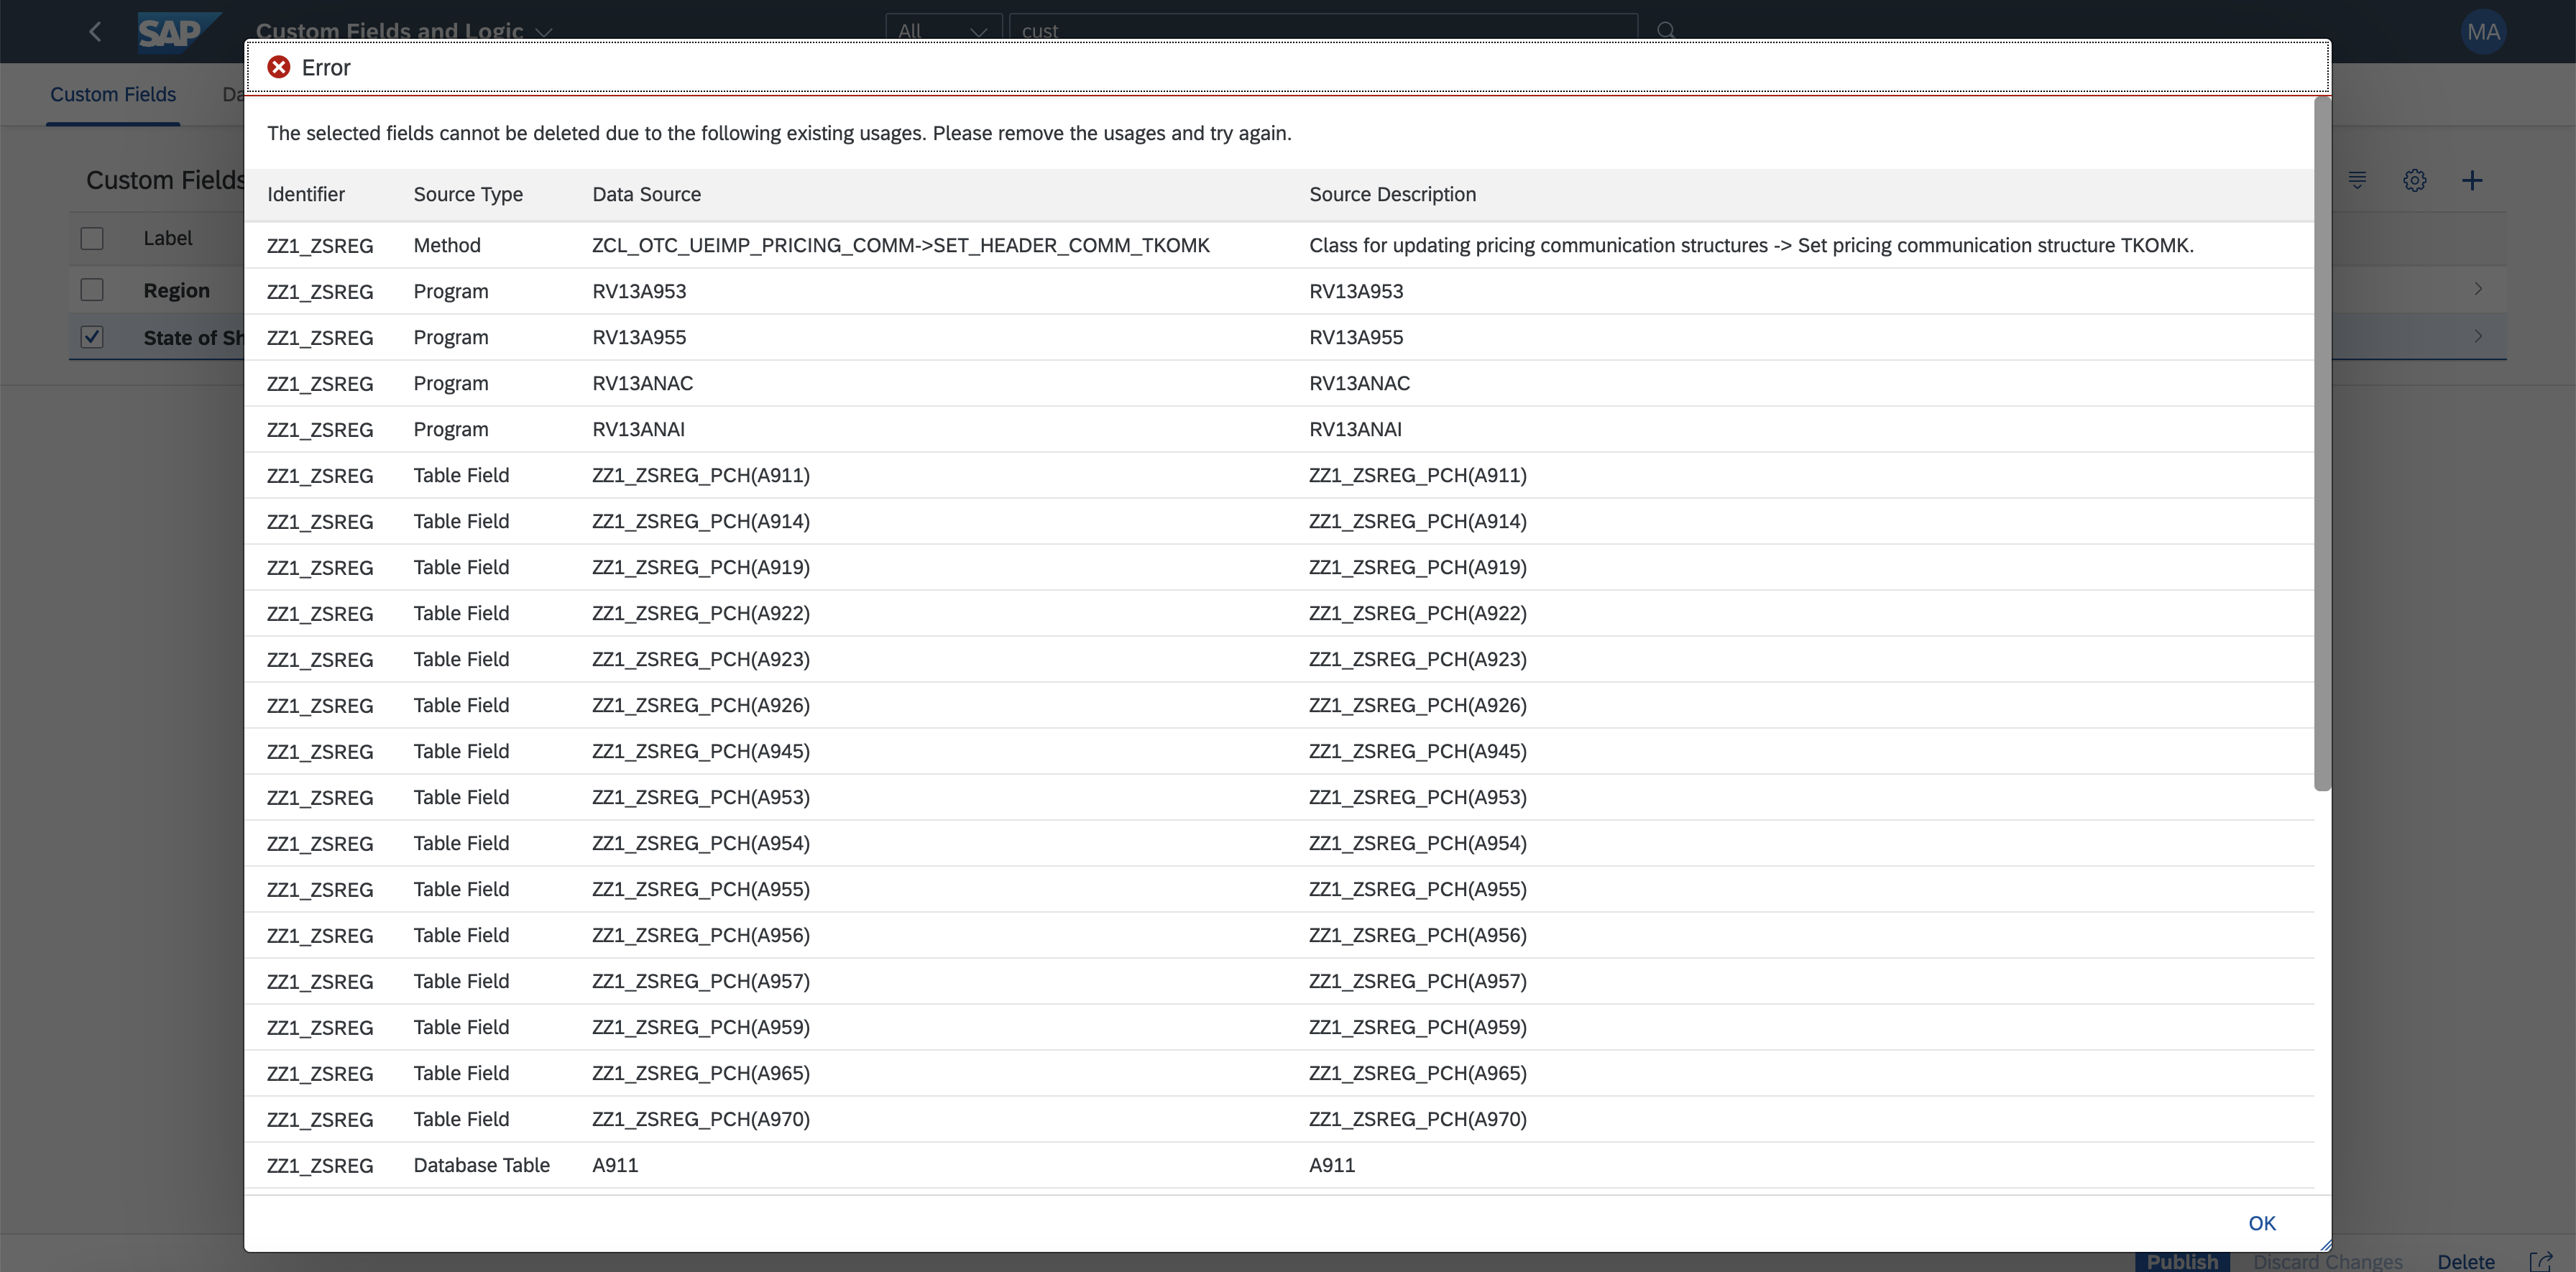Toggle the select-all checkbox beside Label
The width and height of the screenshot is (2576, 1272).
tap(92, 238)
